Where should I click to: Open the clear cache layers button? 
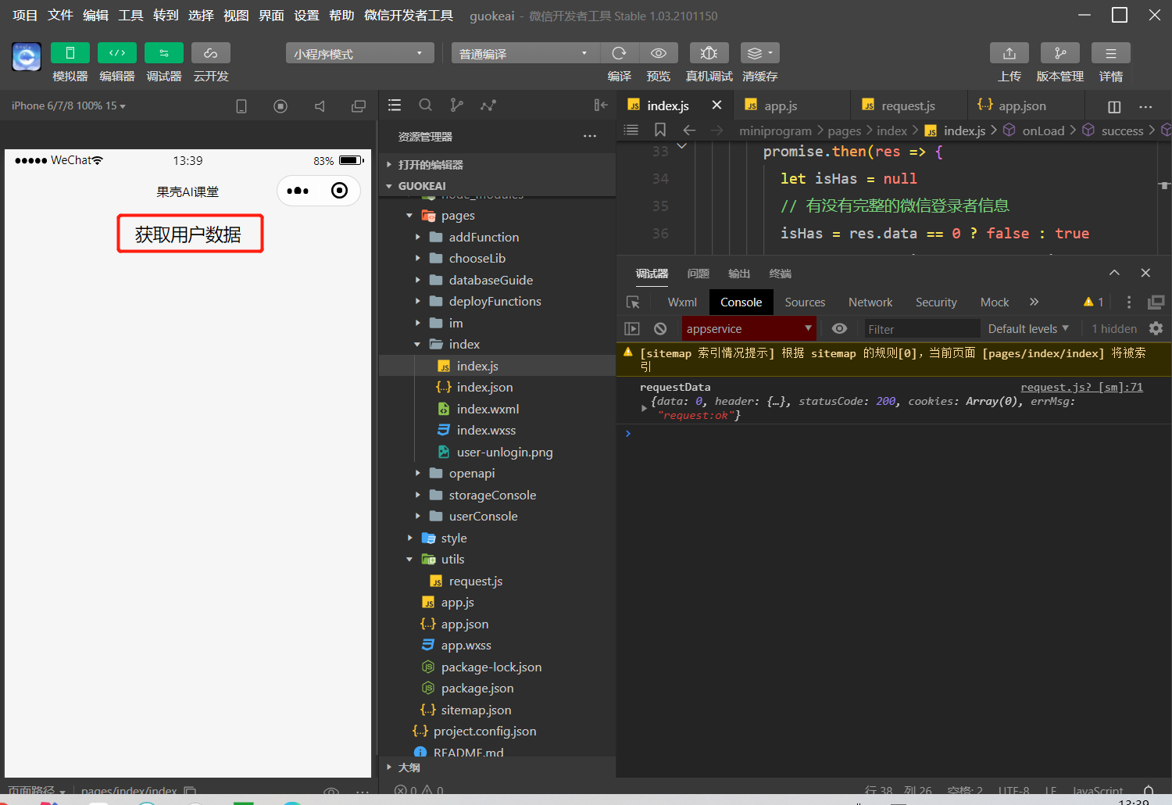(x=760, y=52)
